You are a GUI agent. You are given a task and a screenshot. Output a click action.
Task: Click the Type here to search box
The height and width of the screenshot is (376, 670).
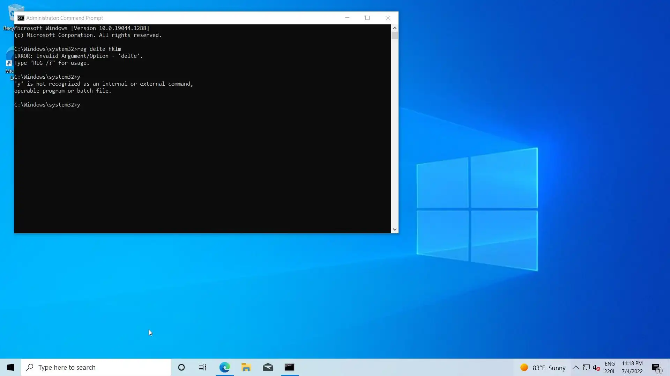[96, 367]
